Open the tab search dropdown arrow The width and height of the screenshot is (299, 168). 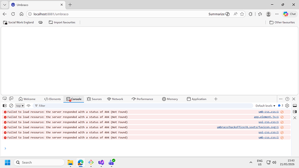pyautogui.click(x=5, y=5)
